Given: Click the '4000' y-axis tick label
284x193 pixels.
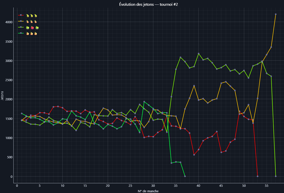Looking at the screenshot, I should click(x=9, y=22).
